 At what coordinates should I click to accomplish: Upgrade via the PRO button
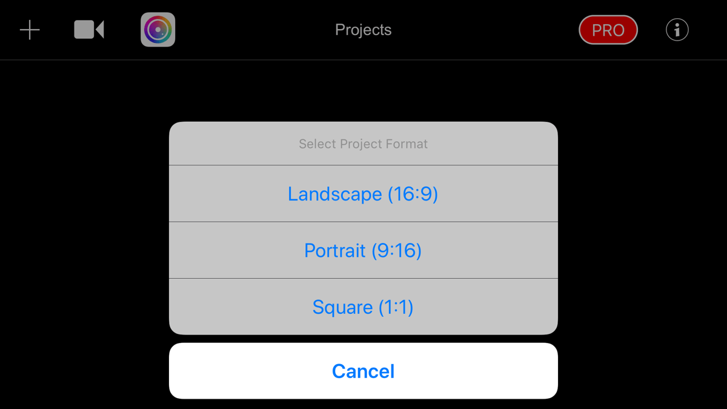tap(608, 30)
